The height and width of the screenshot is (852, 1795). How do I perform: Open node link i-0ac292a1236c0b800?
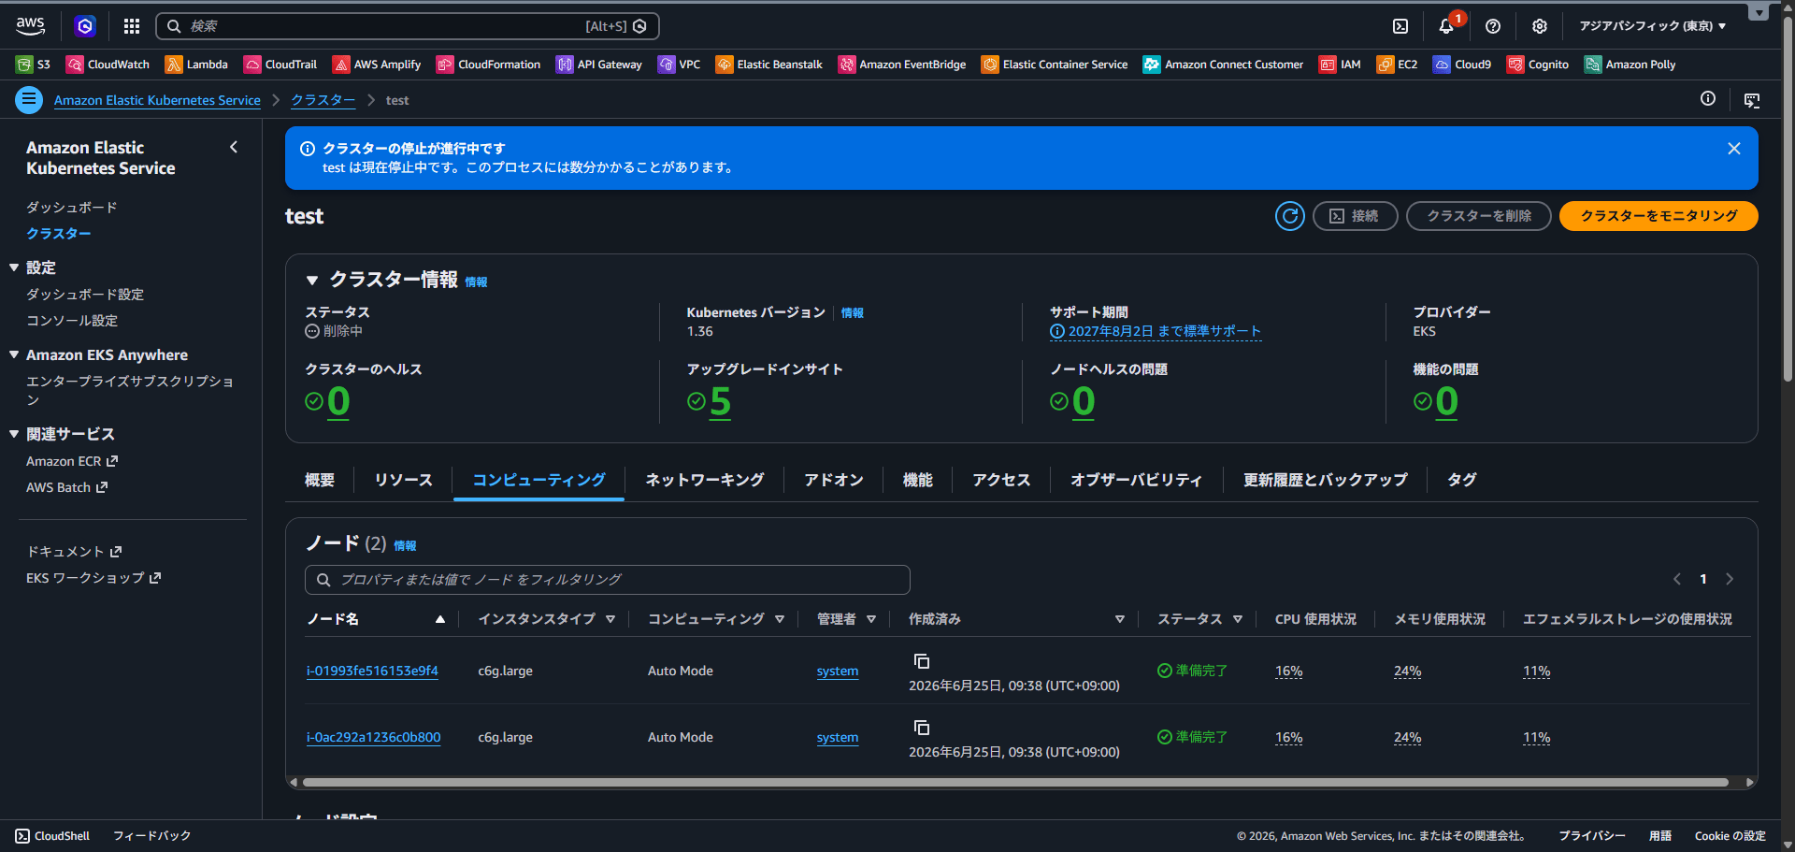[373, 737]
